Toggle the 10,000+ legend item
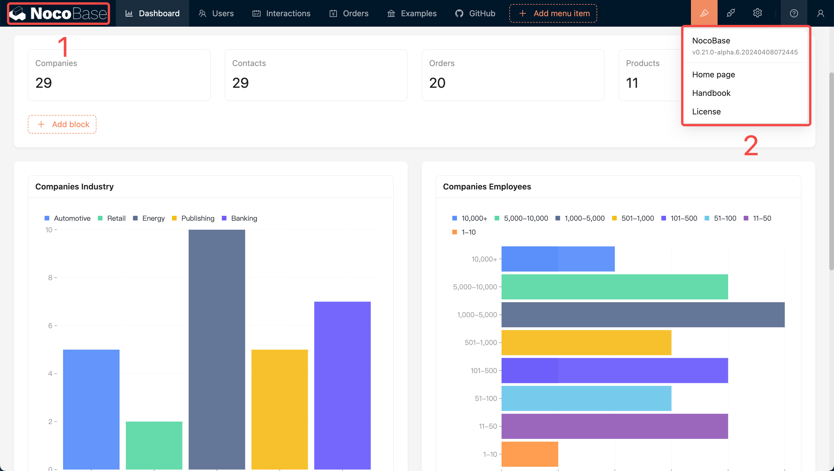This screenshot has width=834, height=471. (x=469, y=218)
